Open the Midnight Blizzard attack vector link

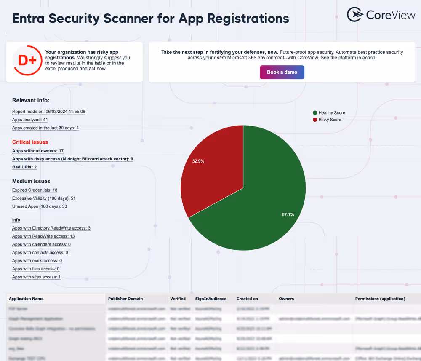pos(72,159)
